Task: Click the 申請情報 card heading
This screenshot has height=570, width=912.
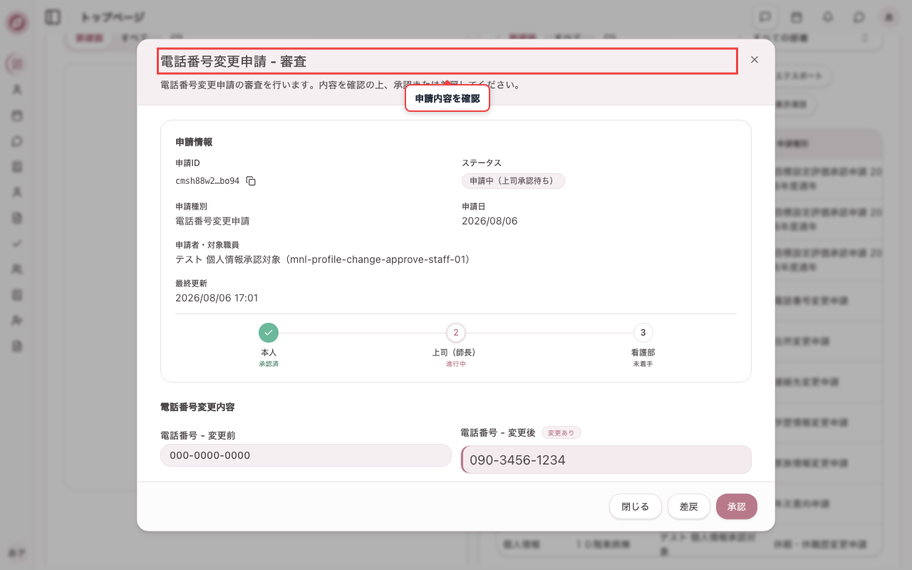Action: (x=194, y=142)
